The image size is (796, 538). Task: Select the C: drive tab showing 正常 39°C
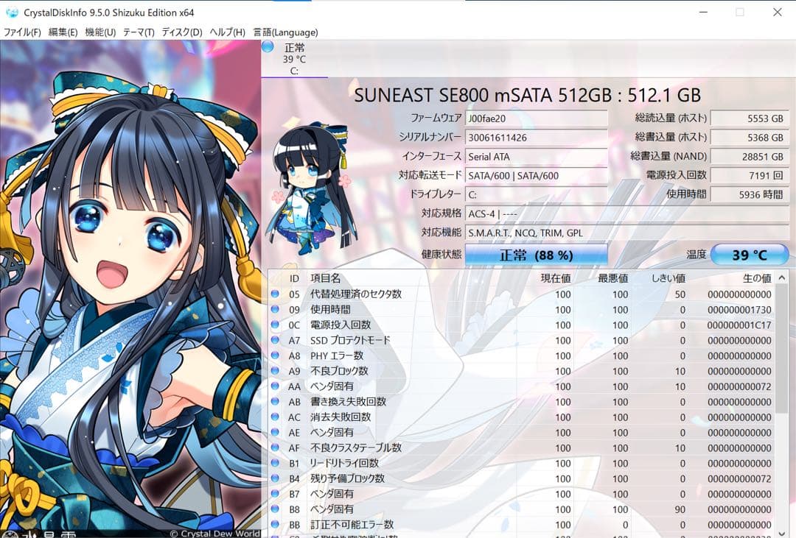293,57
